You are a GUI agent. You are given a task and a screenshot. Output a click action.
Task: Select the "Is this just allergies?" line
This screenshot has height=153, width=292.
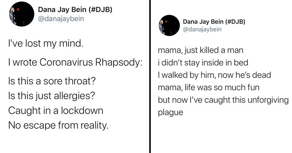coord(51,96)
